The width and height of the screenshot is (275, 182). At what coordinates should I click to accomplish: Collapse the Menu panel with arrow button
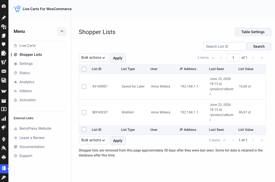[x=62, y=31]
